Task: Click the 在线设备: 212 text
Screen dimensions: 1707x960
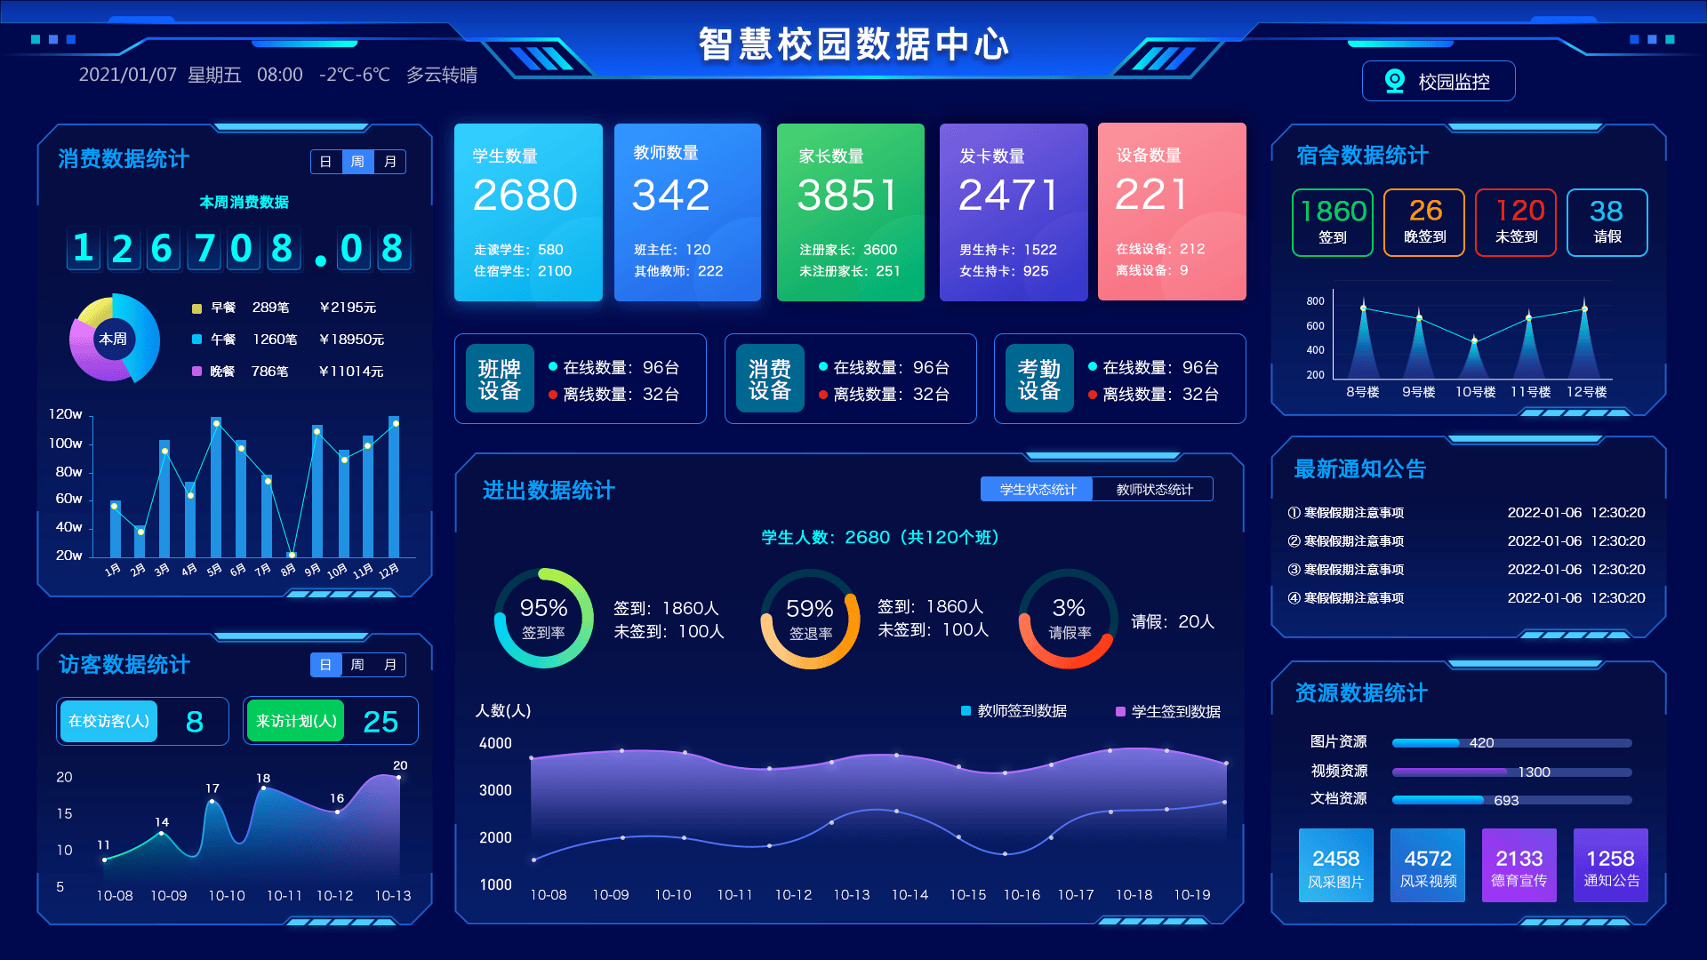Action: point(1160,249)
